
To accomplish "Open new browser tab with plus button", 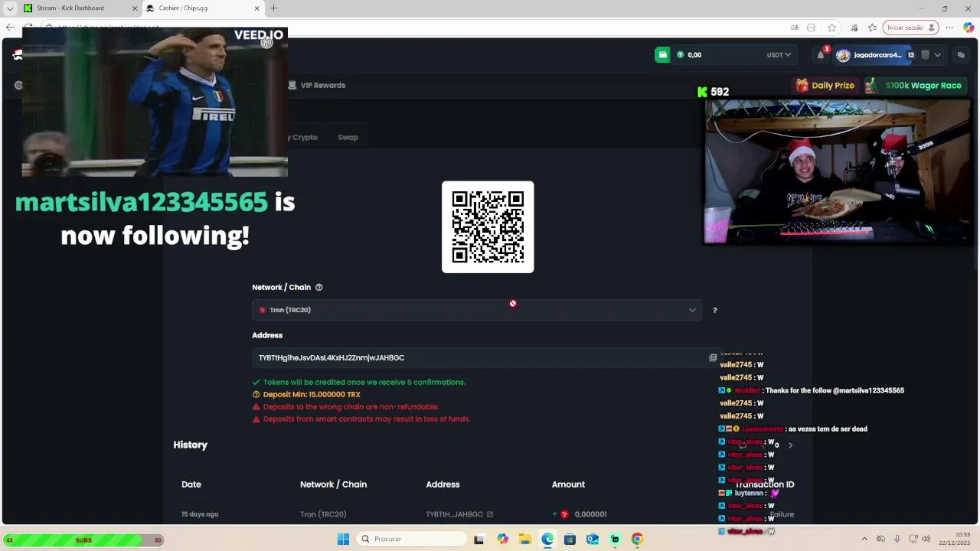I will click(273, 8).
